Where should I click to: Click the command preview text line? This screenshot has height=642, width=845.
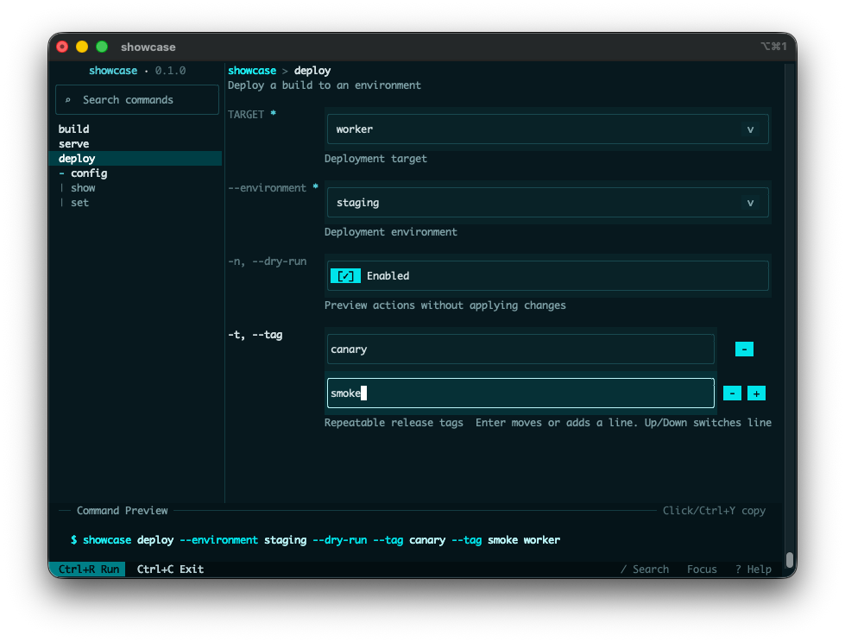[316, 539]
